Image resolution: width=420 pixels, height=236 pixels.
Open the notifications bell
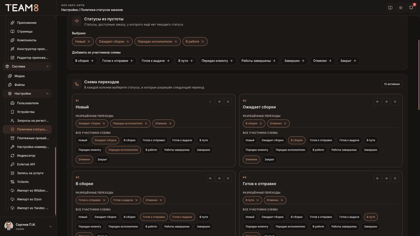coord(411,8)
